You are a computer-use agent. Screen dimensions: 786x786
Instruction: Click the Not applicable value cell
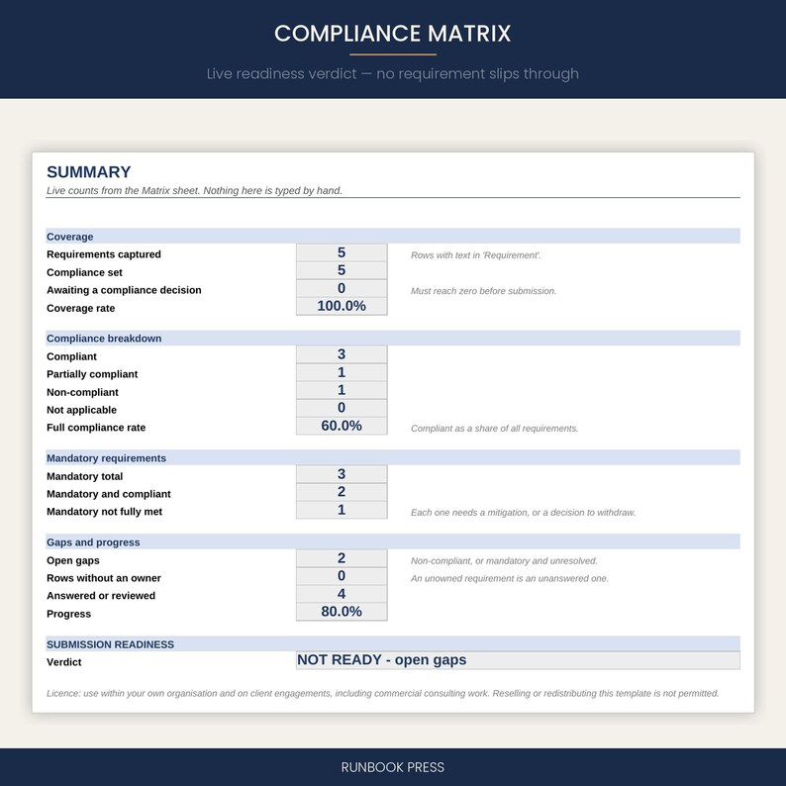coord(342,408)
